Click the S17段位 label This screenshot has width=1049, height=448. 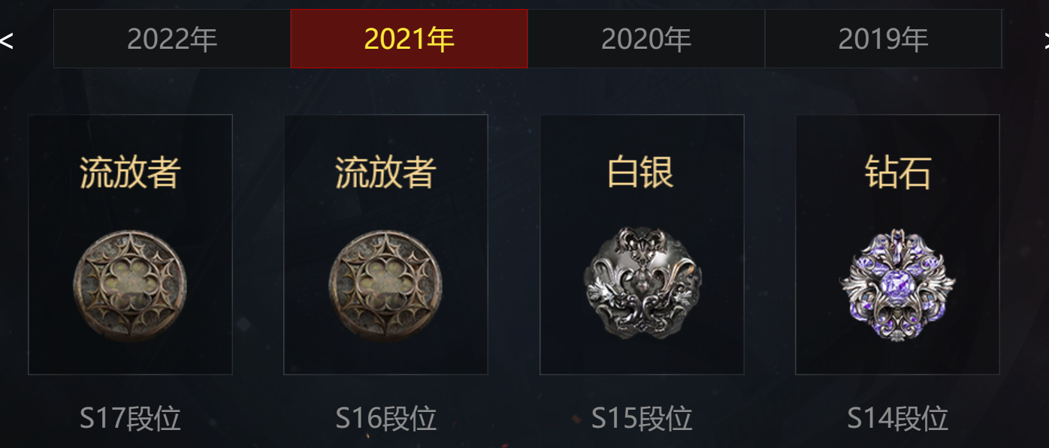tap(130, 419)
